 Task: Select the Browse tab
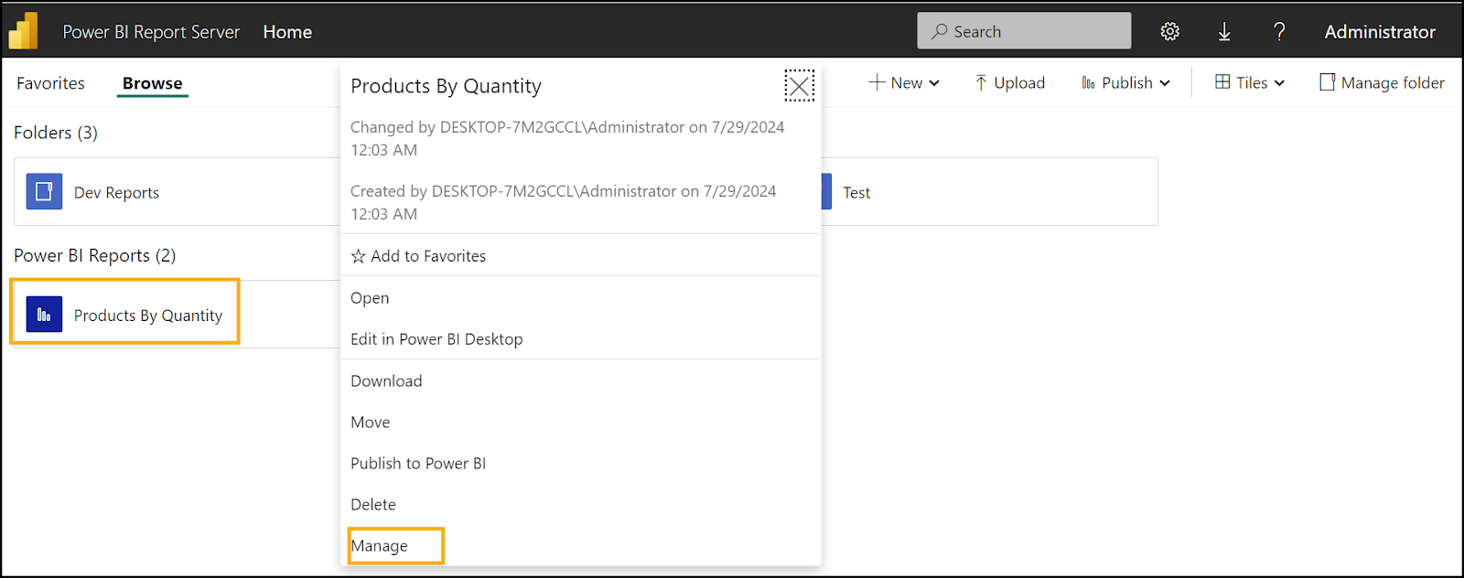coord(153,83)
